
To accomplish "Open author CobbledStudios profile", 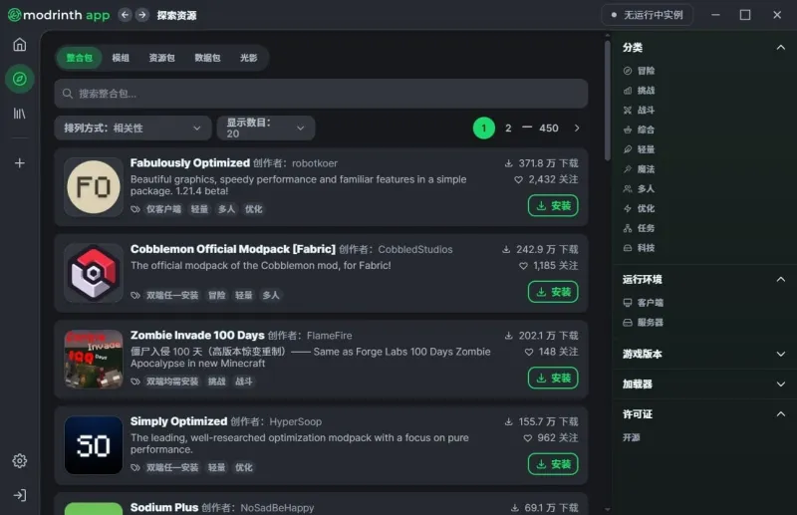I will click(x=415, y=250).
